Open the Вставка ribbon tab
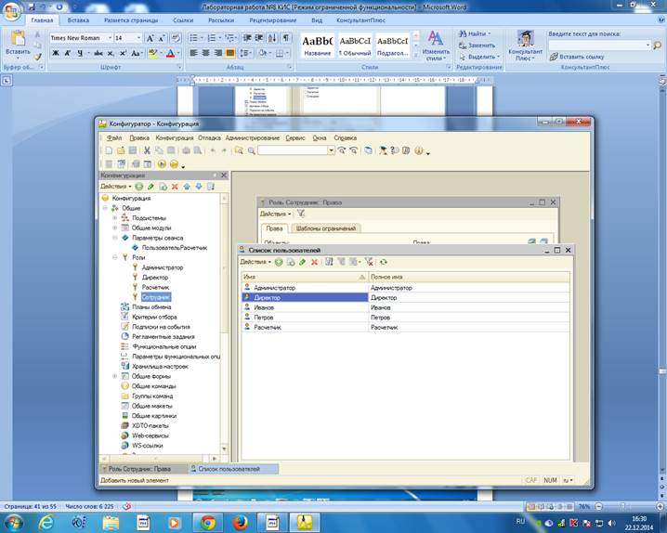Viewport: 667px width, 533px height. 78,20
